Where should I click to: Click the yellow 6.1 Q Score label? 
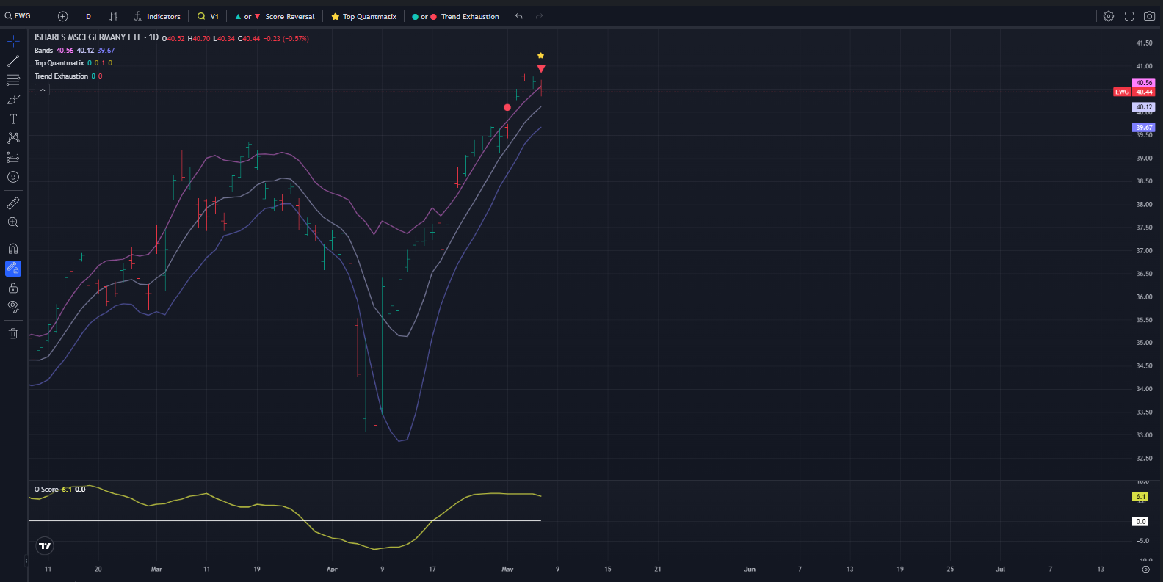tap(1140, 497)
